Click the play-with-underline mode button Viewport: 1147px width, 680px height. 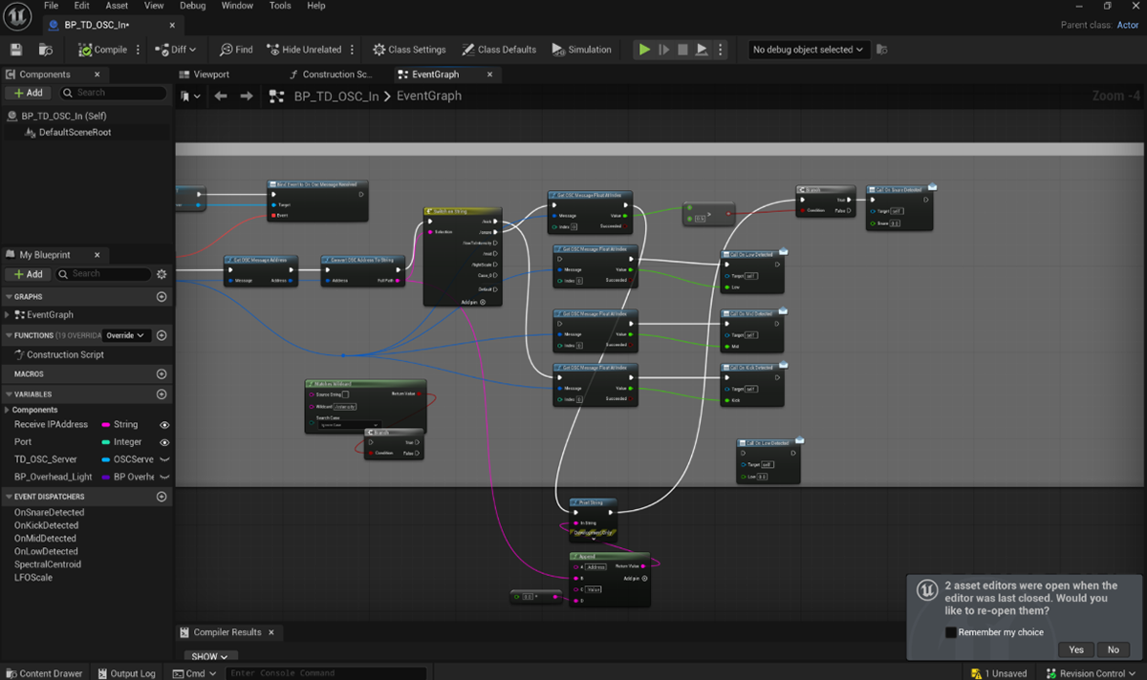click(x=702, y=50)
